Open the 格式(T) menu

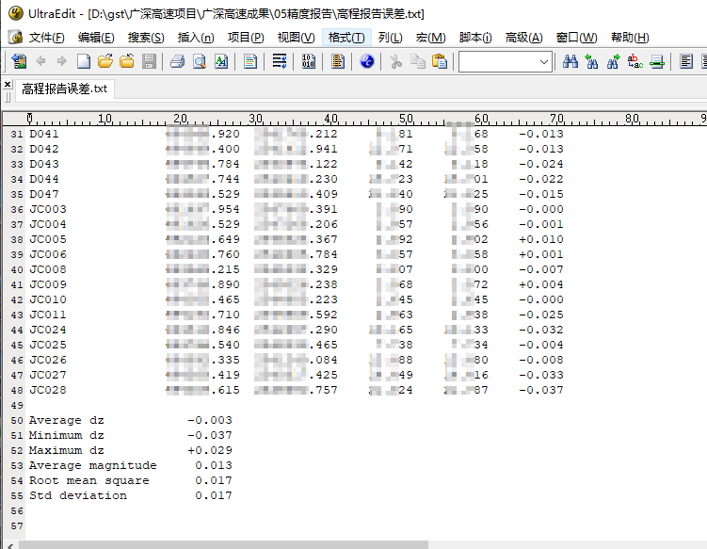pos(345,38)
